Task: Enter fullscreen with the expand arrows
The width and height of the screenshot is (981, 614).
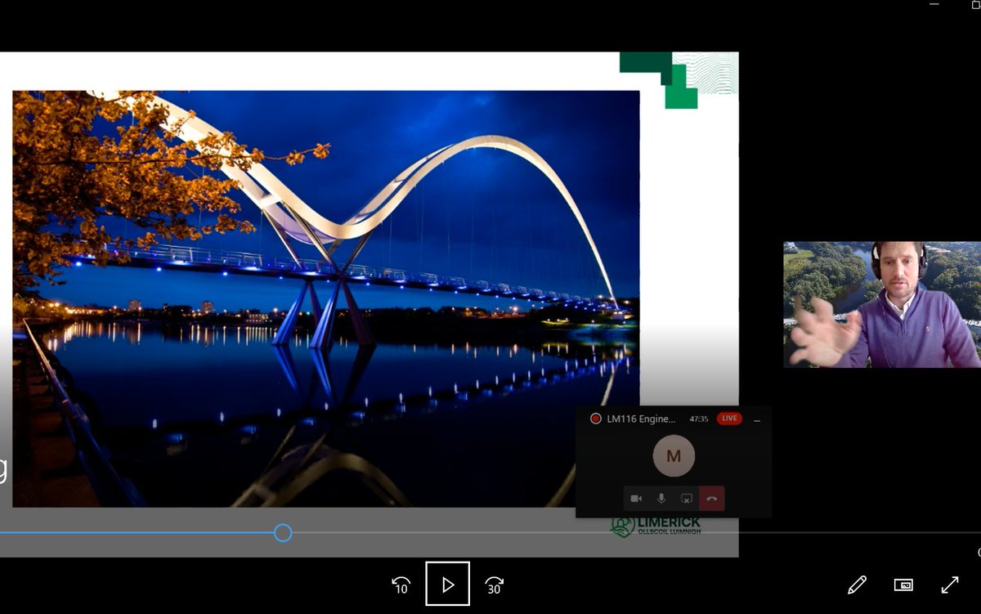Action: 950,585
